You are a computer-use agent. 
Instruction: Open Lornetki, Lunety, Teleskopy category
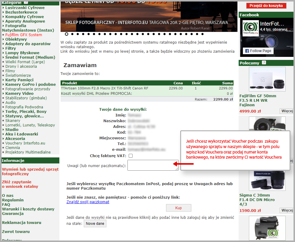30,125
